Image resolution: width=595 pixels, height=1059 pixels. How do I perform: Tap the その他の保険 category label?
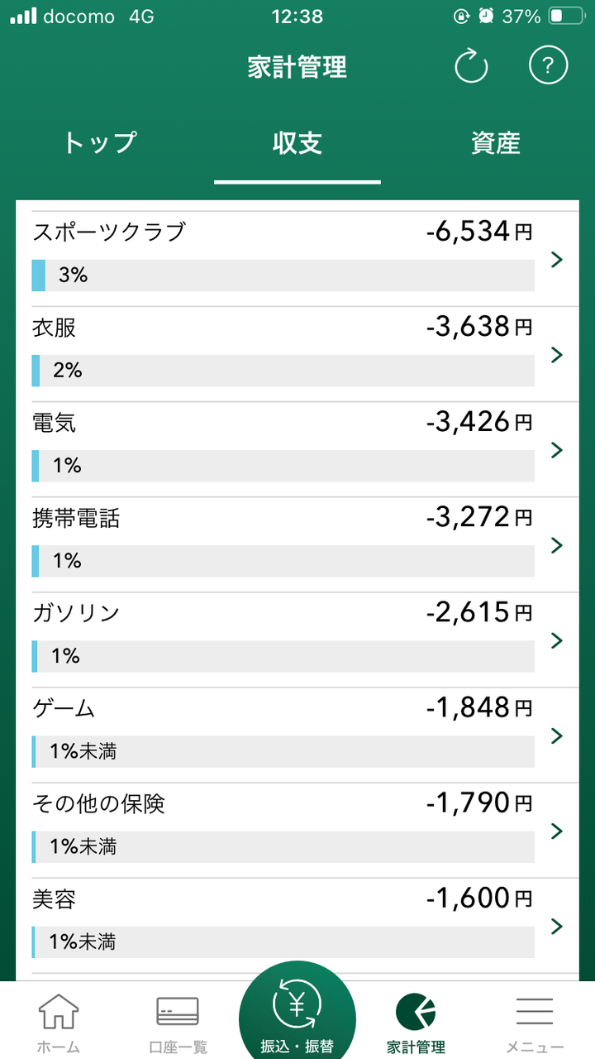pos(99,803)
